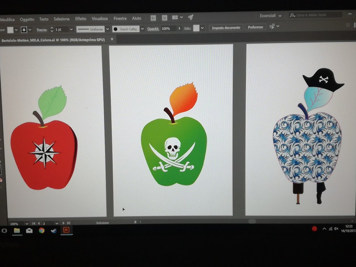
Task: Open the Testo menu
Action: 44,19
